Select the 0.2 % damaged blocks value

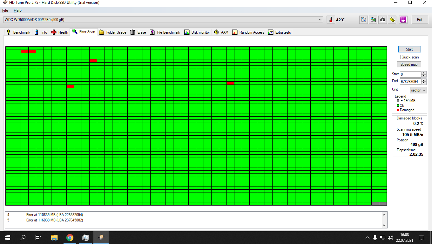click(x=418, y=124)
